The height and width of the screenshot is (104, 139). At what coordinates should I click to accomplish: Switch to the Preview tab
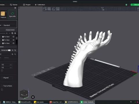2,5
